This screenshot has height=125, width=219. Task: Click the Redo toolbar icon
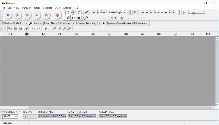pos(39,29)
